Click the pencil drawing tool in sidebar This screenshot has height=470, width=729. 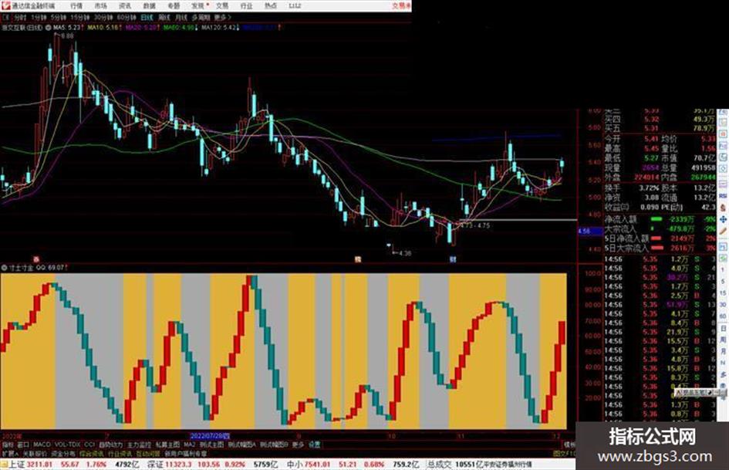pos(723,231)
